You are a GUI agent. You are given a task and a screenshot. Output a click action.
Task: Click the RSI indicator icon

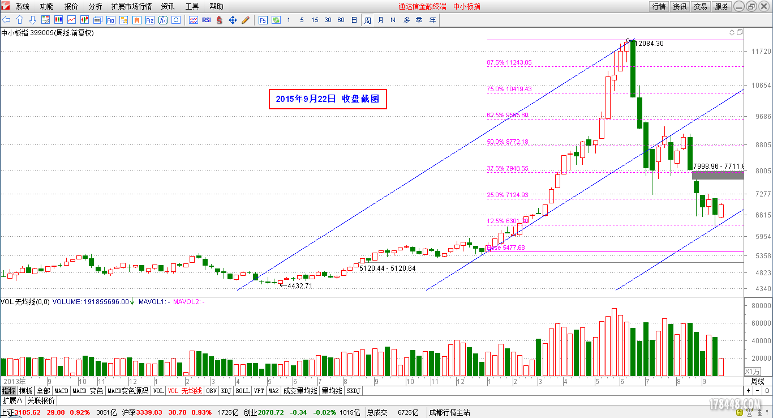pyautogui.click(x=207, y=20)
